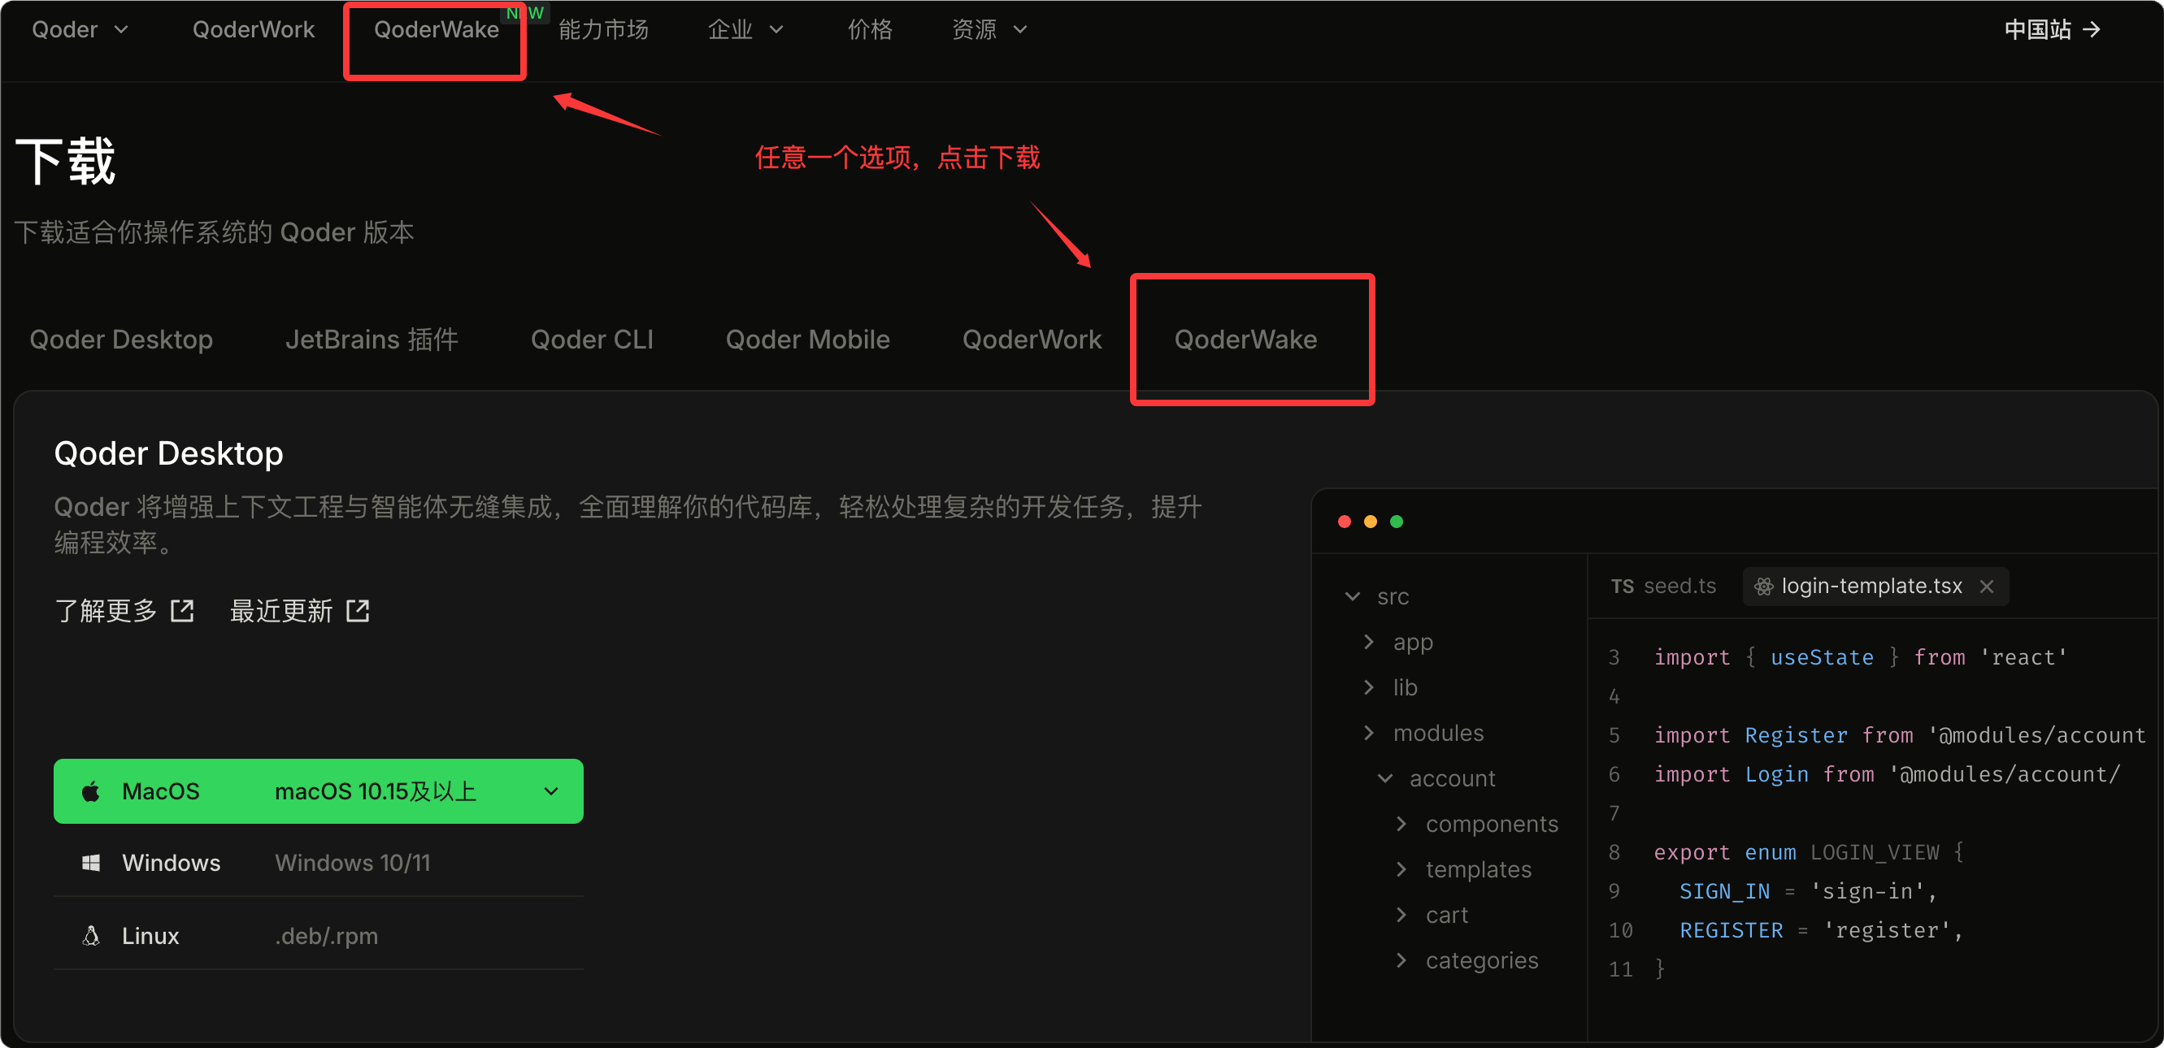Expand the templates folder
The width and height of the screenshot is (2164, 1048).
point(1401,868)
